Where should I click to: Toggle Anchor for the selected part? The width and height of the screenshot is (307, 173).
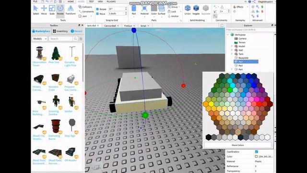coord(173,16)
